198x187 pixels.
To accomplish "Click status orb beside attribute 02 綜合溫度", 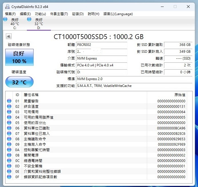I will [x=9, y=106].
